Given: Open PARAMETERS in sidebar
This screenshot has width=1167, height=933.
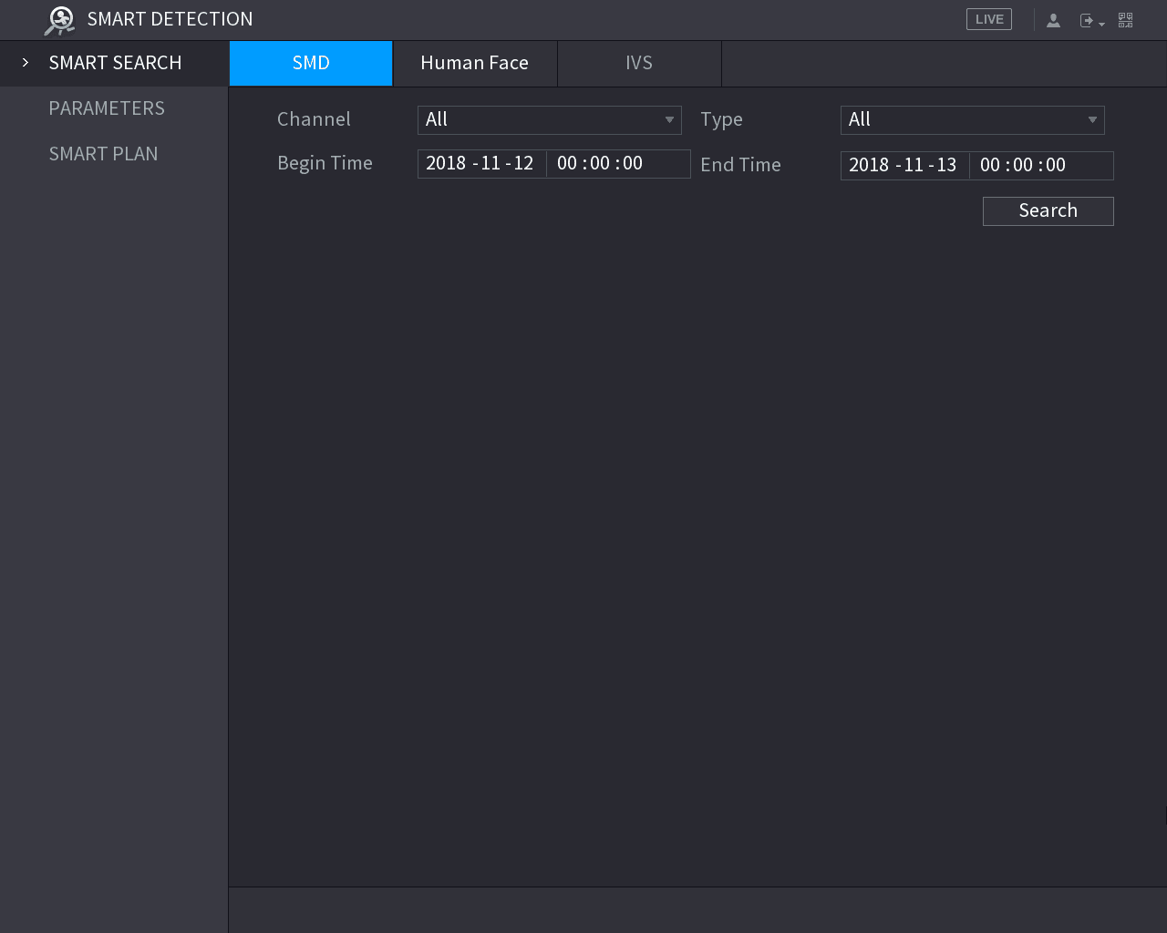Looking at the screenshot, I should point(107,108).
